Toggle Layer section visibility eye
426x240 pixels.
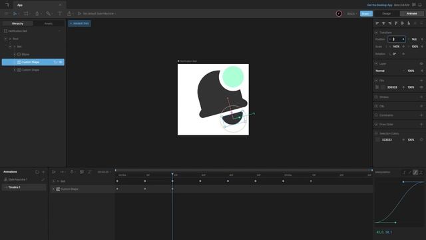(x=421, y=64)
